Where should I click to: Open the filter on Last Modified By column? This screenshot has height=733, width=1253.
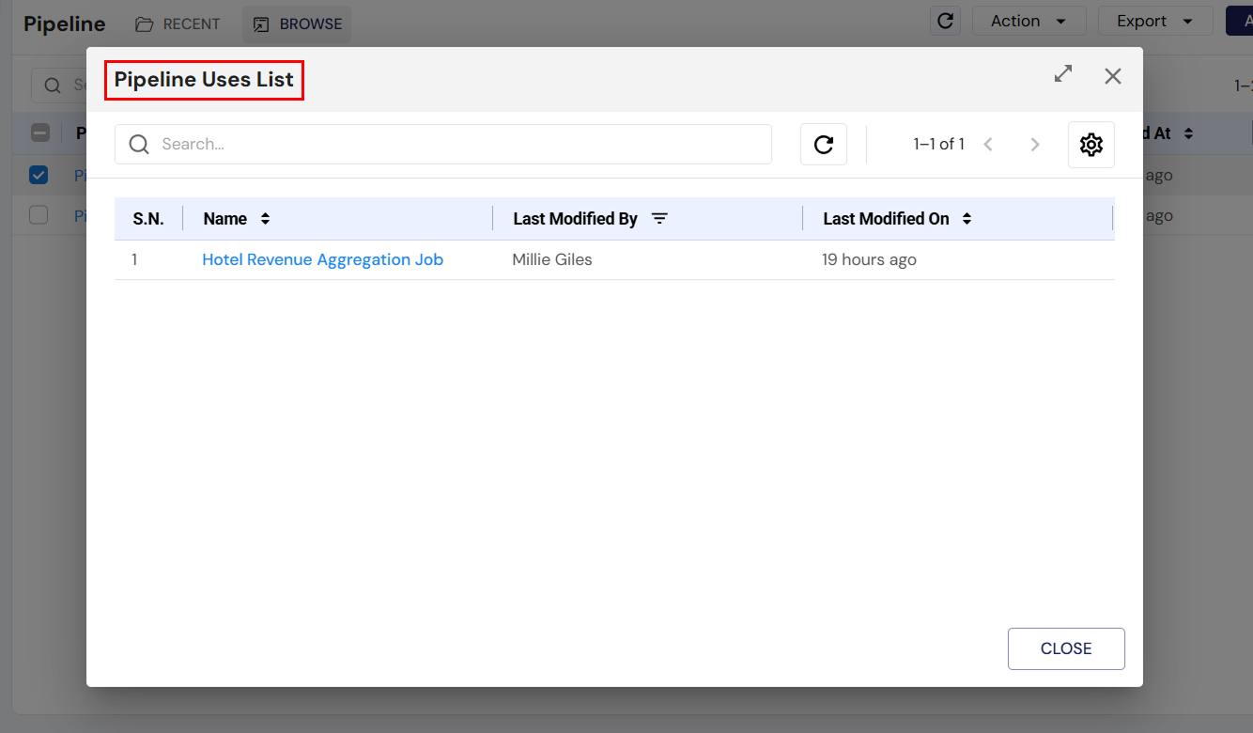(x=659, y=218)
